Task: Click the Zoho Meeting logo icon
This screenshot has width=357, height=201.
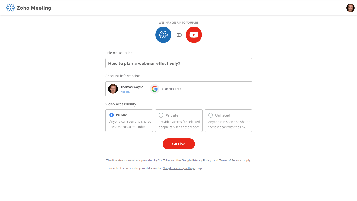Action: coord(10,8)
